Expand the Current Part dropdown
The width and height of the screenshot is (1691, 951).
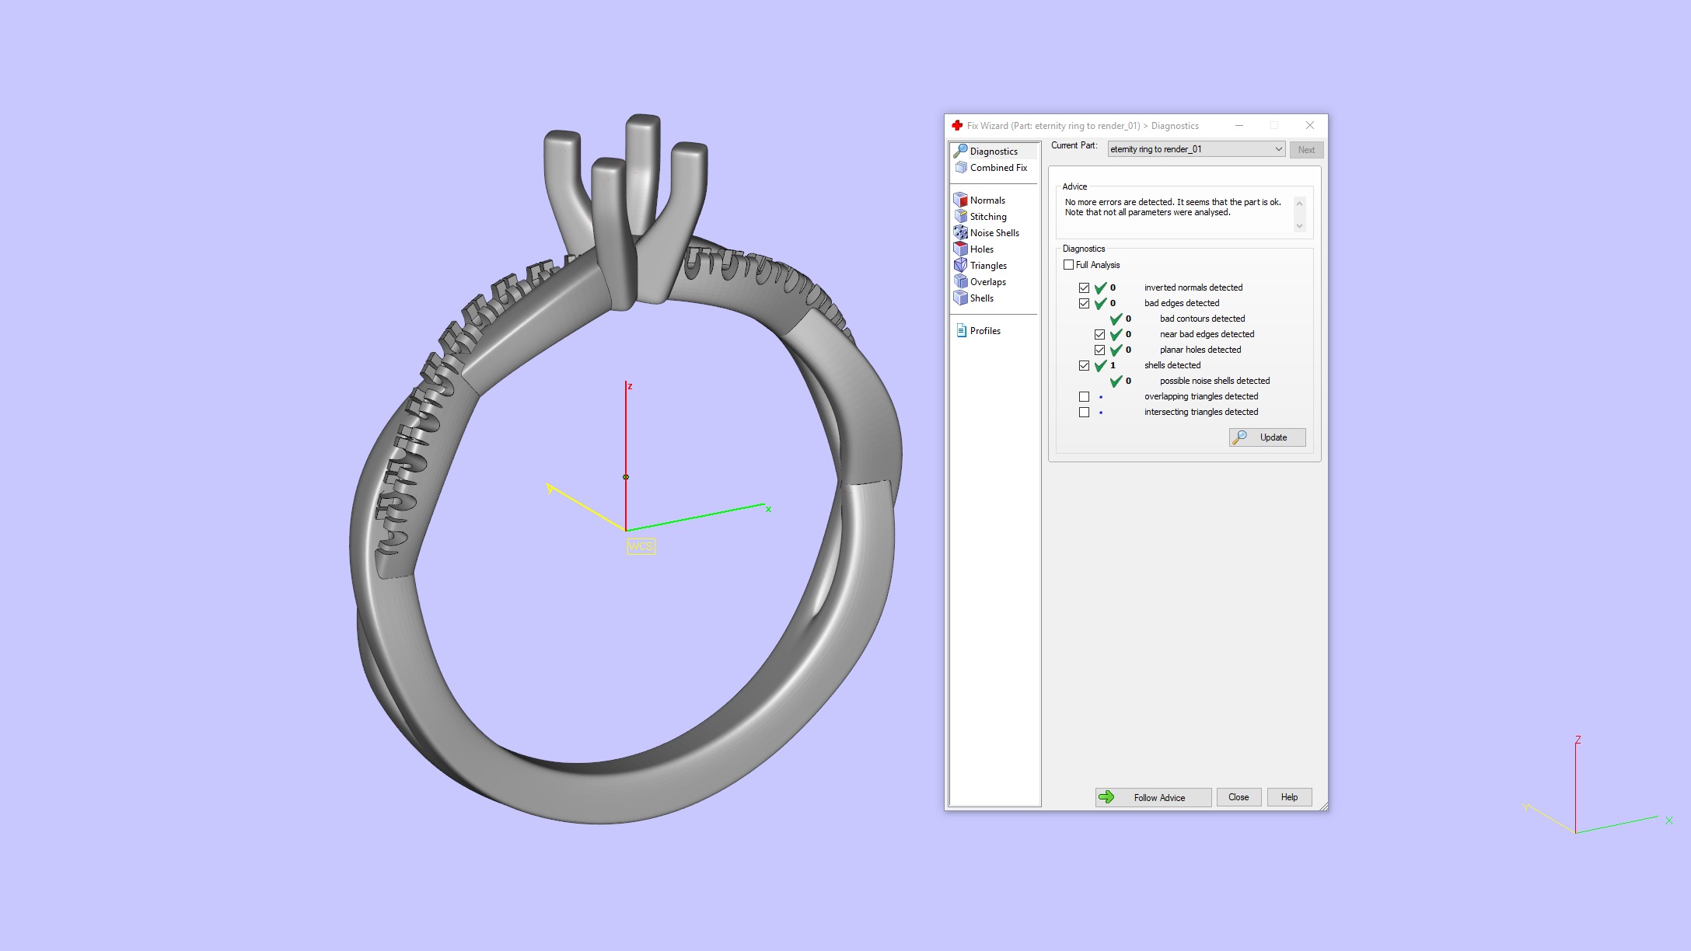pos(1278,149)
